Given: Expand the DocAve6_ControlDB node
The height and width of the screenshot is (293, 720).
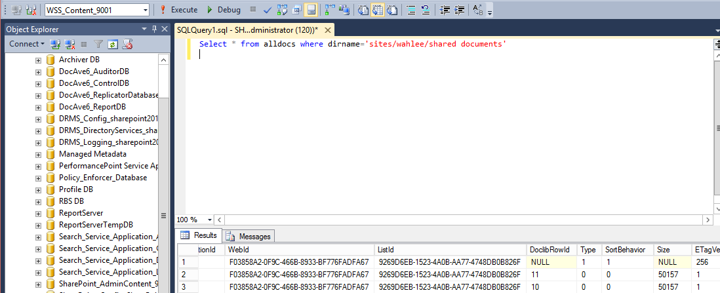Looking at the screenshot, I should click(x=38, y=84).
